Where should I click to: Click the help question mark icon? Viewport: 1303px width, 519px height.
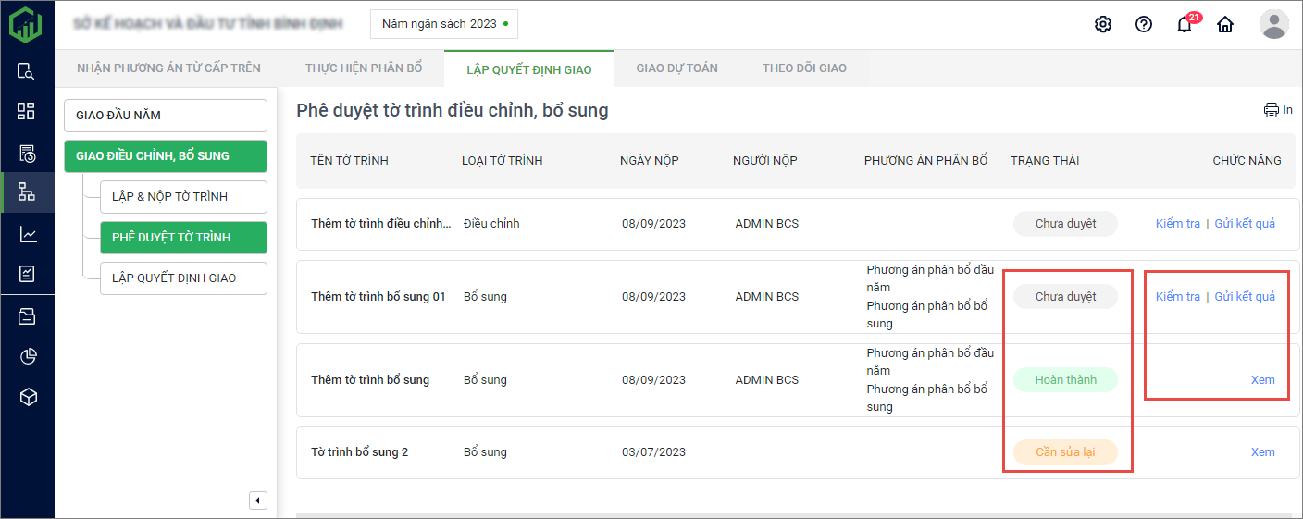click(1143, 24)
